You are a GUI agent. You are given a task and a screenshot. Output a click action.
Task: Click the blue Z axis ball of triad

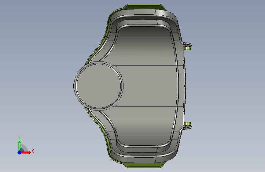20,152
